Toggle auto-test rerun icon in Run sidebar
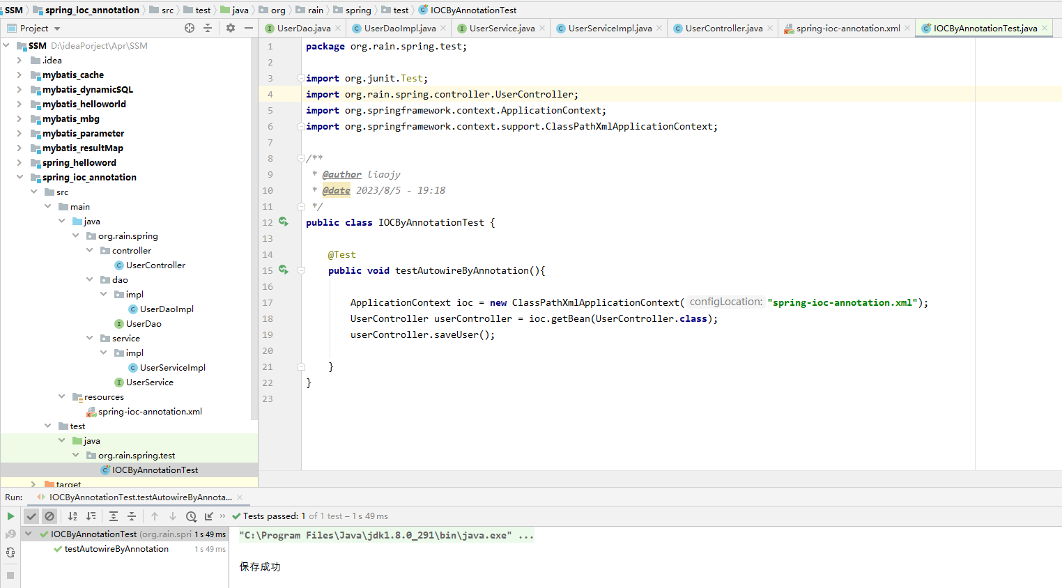The image size is (1062, 588). [x=10, y=552]
